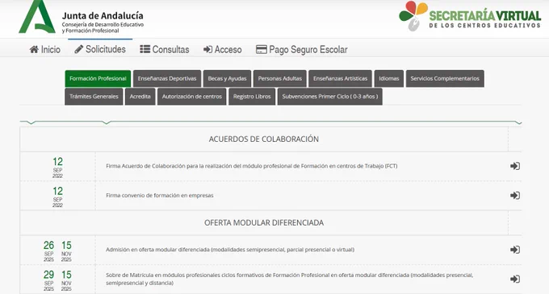Select the Registro Libros tab
The height and width of the screenshot is (294, 549).
[x=252, y=97]
